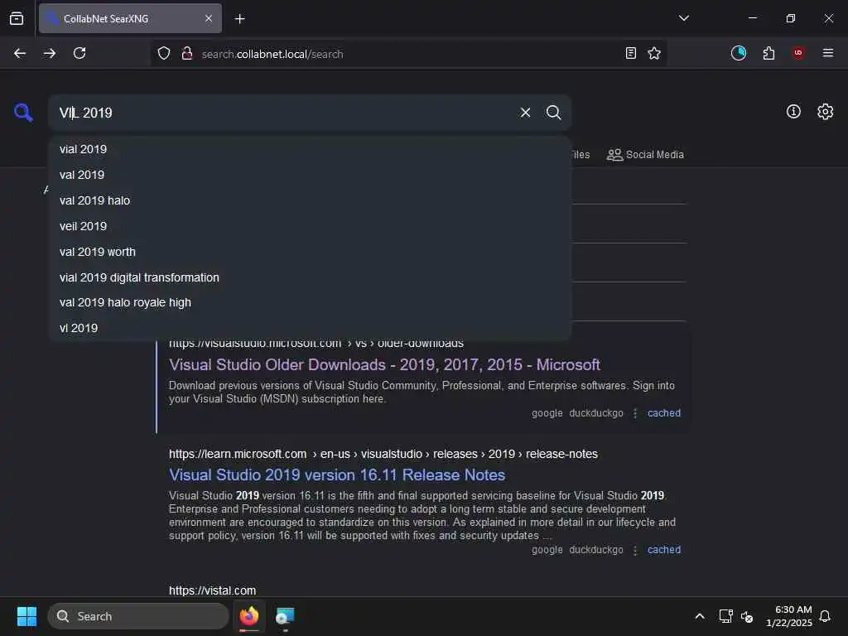This screenshot has width=848, height=636.
Task: Click the site security padlock icon
Action: pyautogui.click(x=187, y=54)
